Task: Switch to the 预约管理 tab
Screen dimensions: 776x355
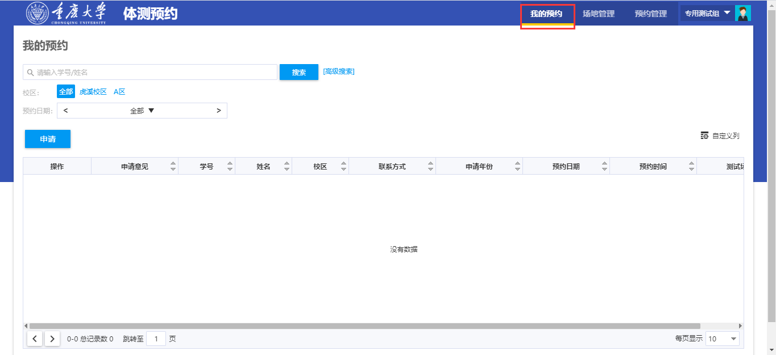Action: coord(651,14)
